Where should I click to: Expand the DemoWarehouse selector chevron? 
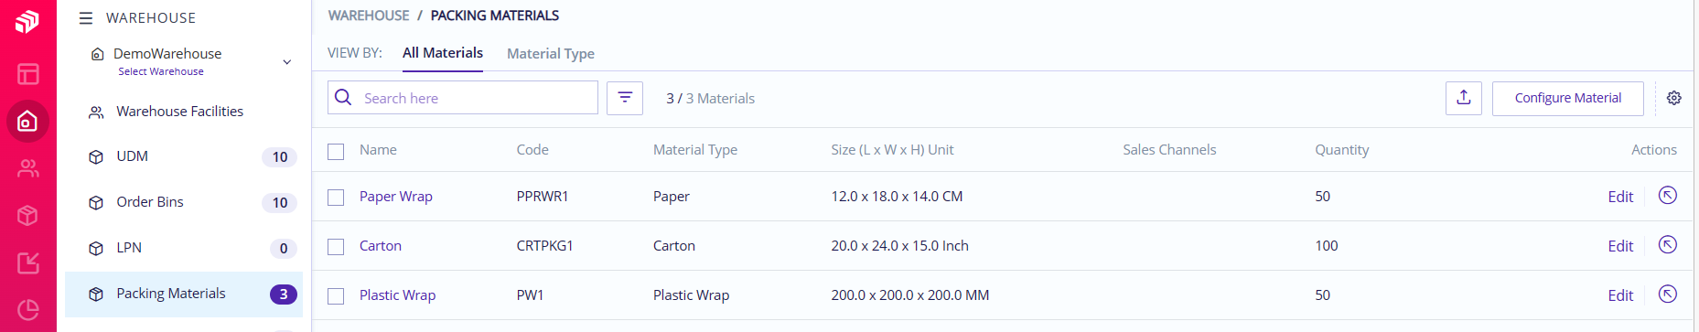coord(287,62)
